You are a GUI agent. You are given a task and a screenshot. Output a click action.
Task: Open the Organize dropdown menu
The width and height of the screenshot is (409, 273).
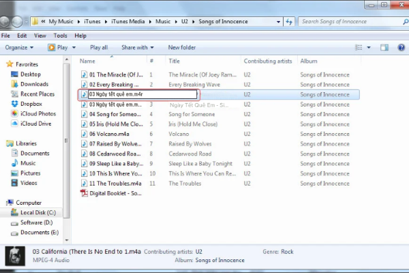point(19,48)
